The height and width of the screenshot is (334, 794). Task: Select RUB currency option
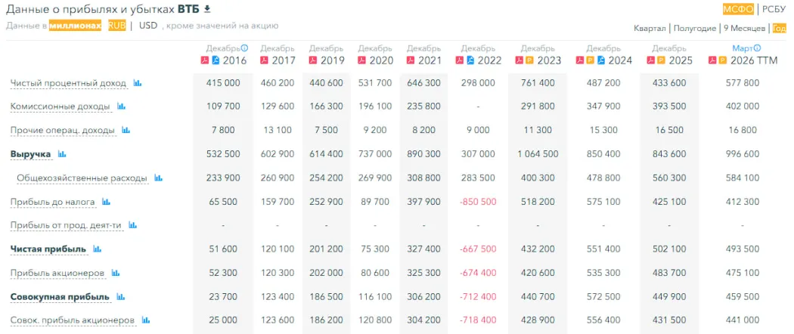coord(116,25)
